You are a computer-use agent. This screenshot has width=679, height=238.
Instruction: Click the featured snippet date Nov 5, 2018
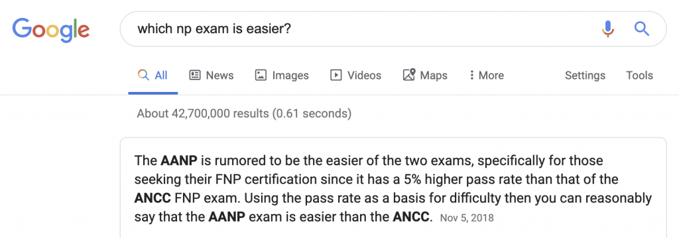coord(467,218)
